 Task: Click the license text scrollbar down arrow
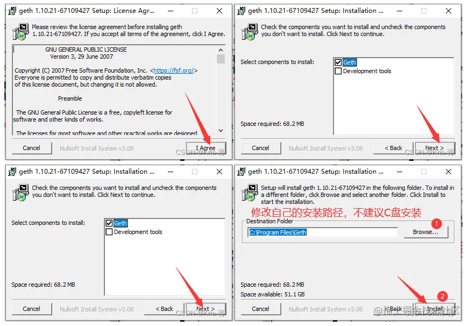tap(220, 131)
